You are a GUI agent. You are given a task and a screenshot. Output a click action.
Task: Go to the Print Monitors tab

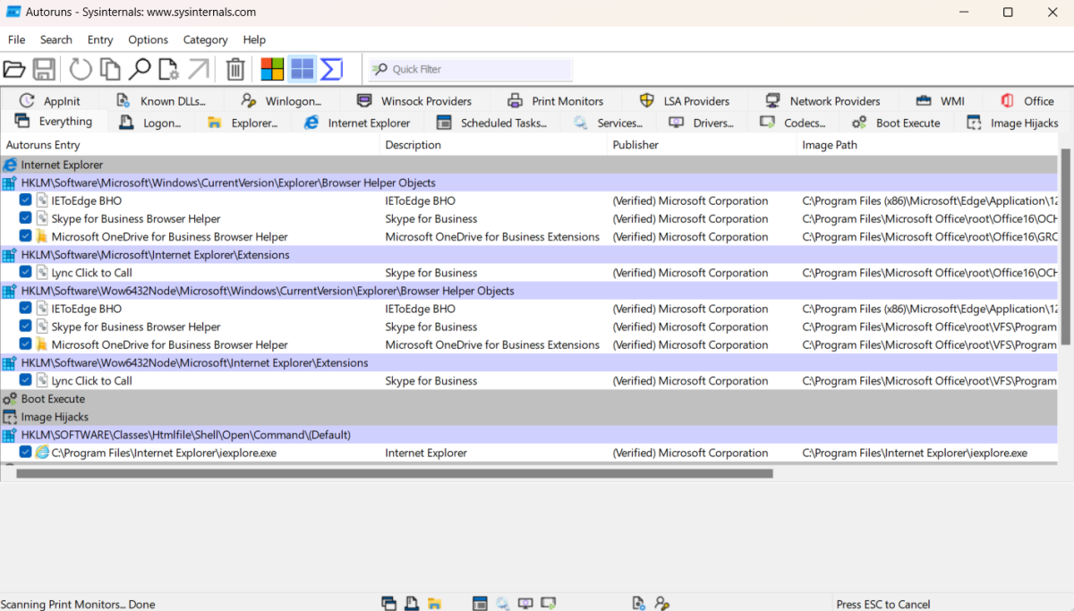point(555,101)
